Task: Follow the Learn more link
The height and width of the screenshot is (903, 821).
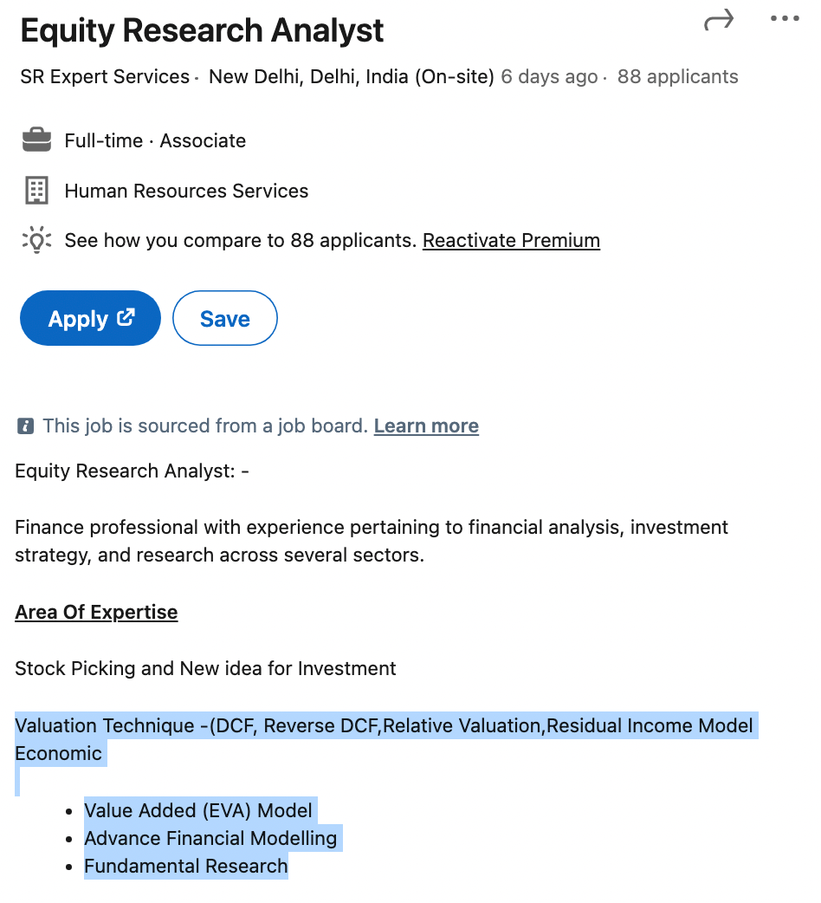Action: (x=426, y=426)
